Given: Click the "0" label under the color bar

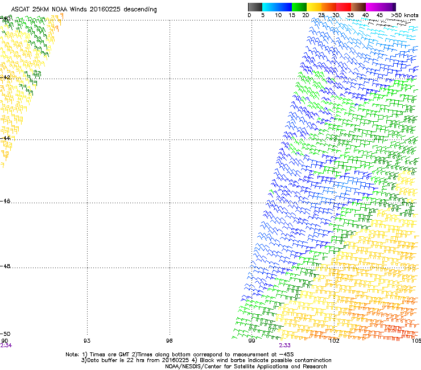Looking at the screenshot, I should coord(249,15).
